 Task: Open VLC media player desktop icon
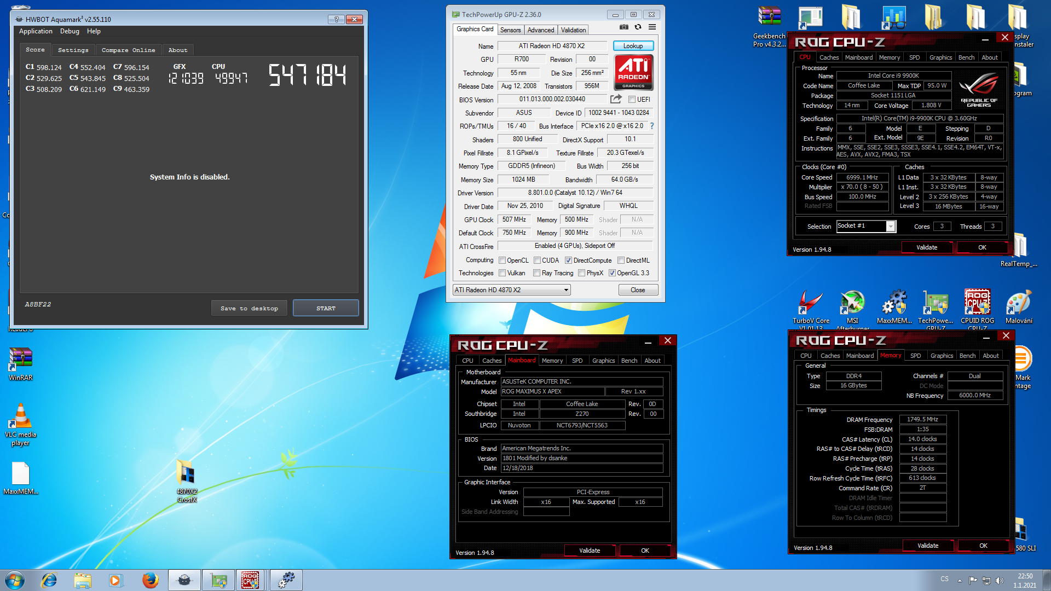tap(21, 425)
